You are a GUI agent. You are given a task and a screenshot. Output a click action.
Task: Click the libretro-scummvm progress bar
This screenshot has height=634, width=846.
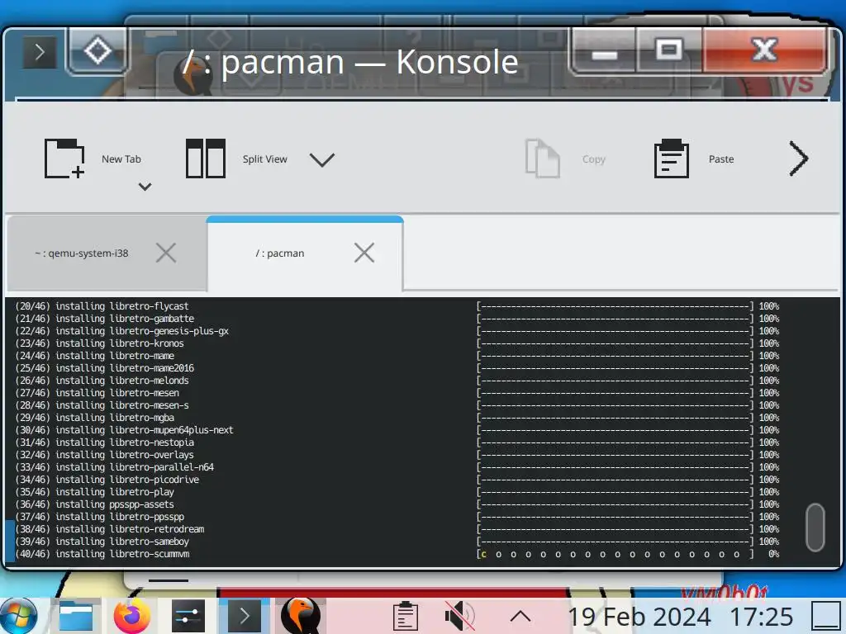click(x=615, y=554)
